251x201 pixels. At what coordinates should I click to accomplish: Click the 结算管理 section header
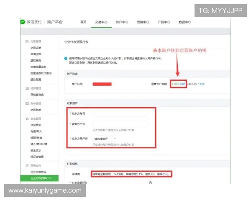[36, 88]
